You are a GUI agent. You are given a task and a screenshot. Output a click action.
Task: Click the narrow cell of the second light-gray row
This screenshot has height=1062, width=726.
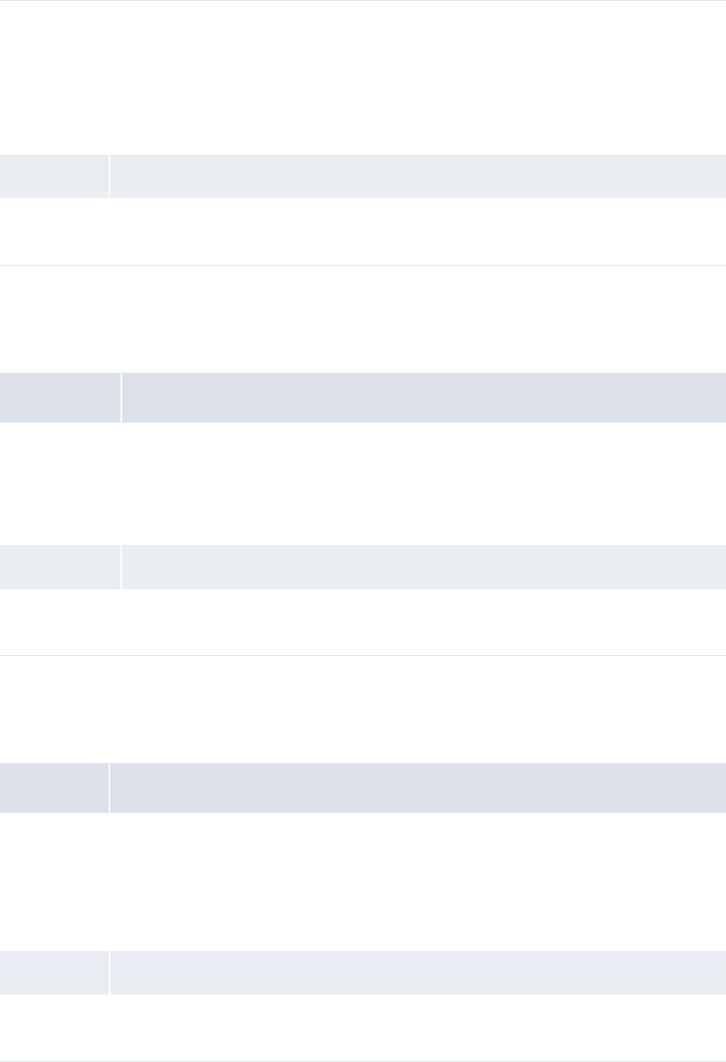coord(59,566)
